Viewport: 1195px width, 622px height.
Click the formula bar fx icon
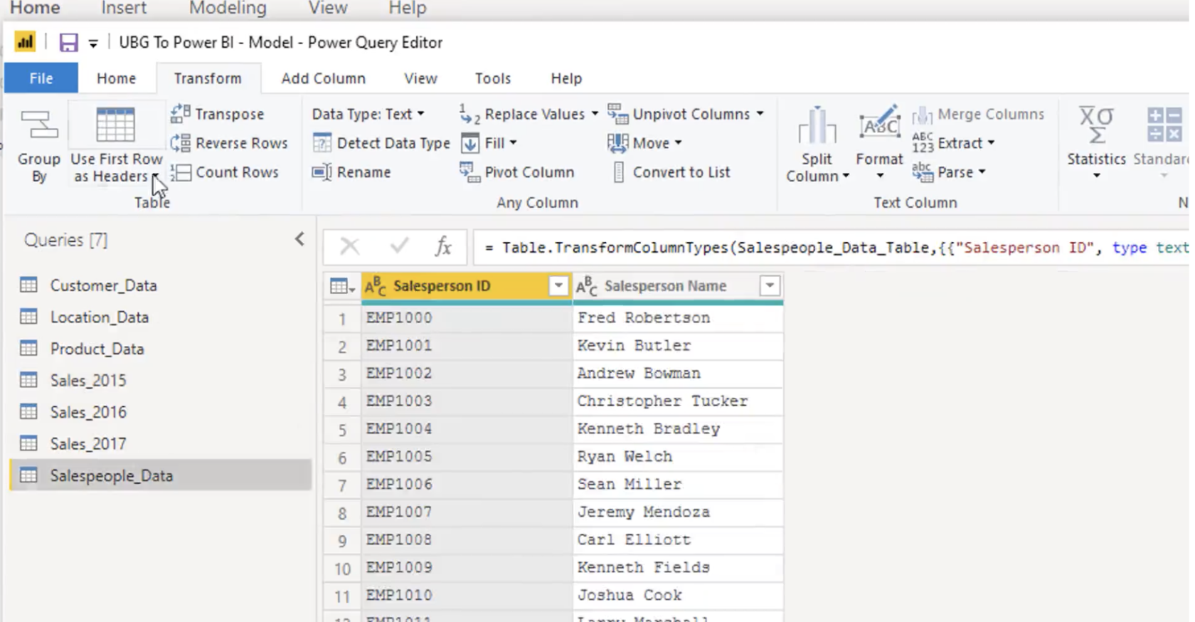tap(443, 247)
